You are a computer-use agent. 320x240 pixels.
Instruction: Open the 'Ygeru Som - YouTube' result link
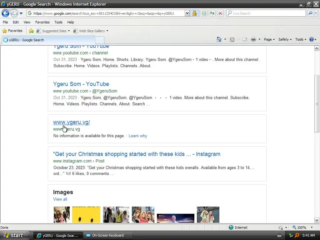(x=81, y=84)
